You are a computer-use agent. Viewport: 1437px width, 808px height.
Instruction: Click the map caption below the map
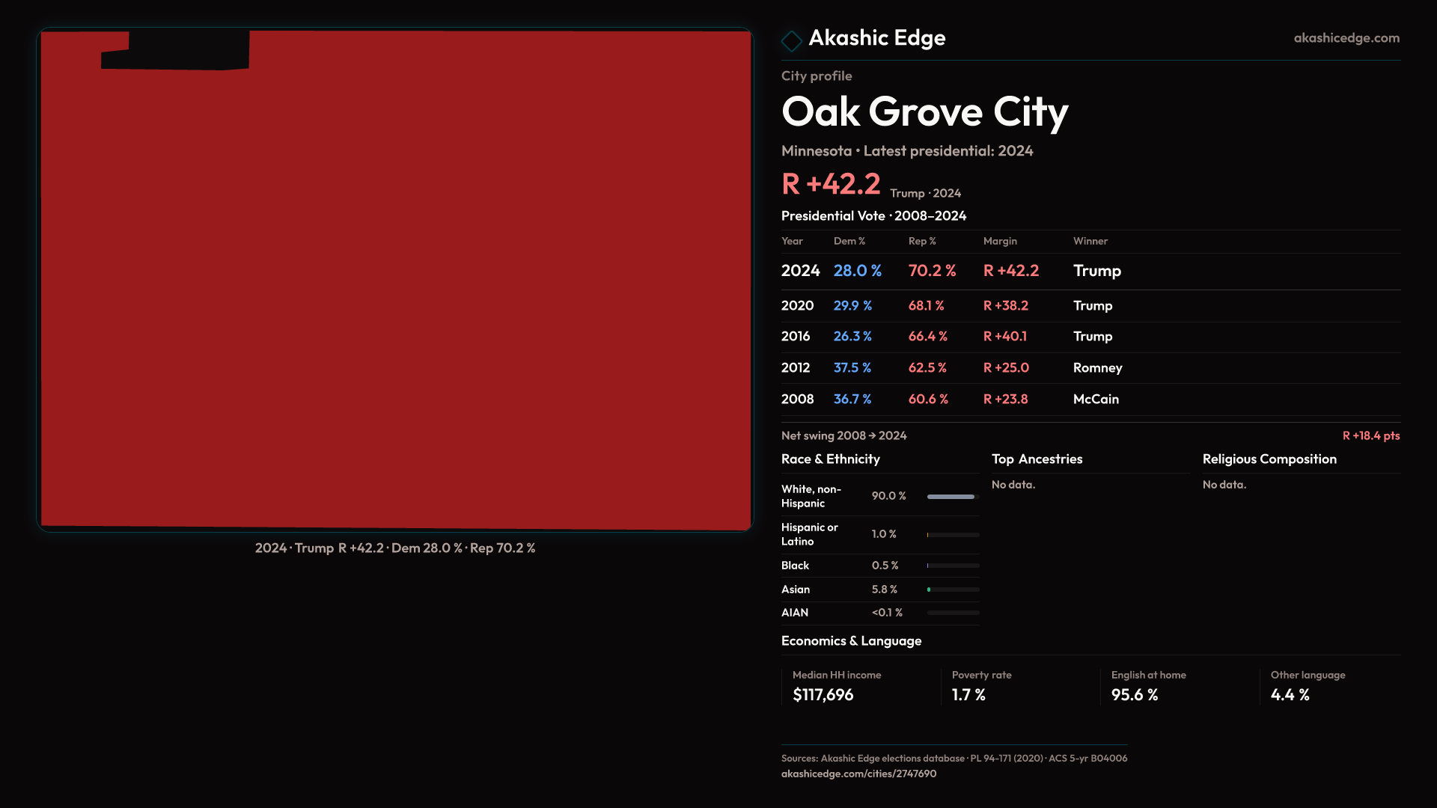395,548
